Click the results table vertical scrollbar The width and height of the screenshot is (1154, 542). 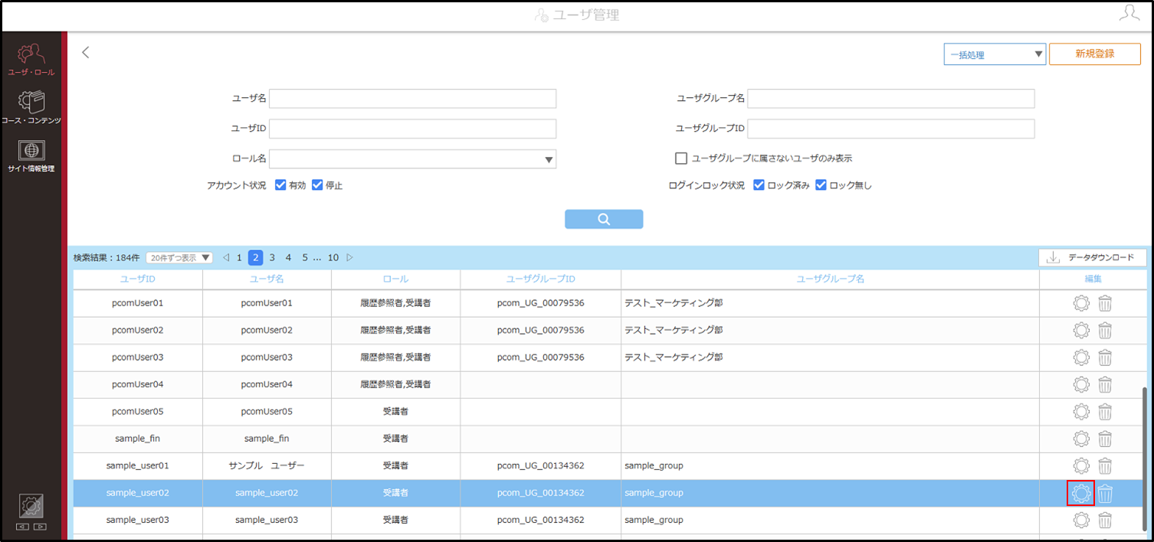point(1146,459)
